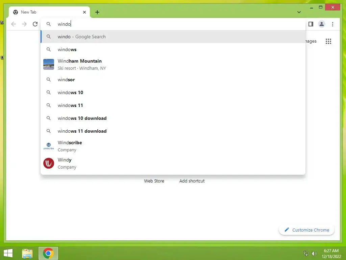Choose the windows 11 download suggestion
346x260 pixels.
point(173,131)
